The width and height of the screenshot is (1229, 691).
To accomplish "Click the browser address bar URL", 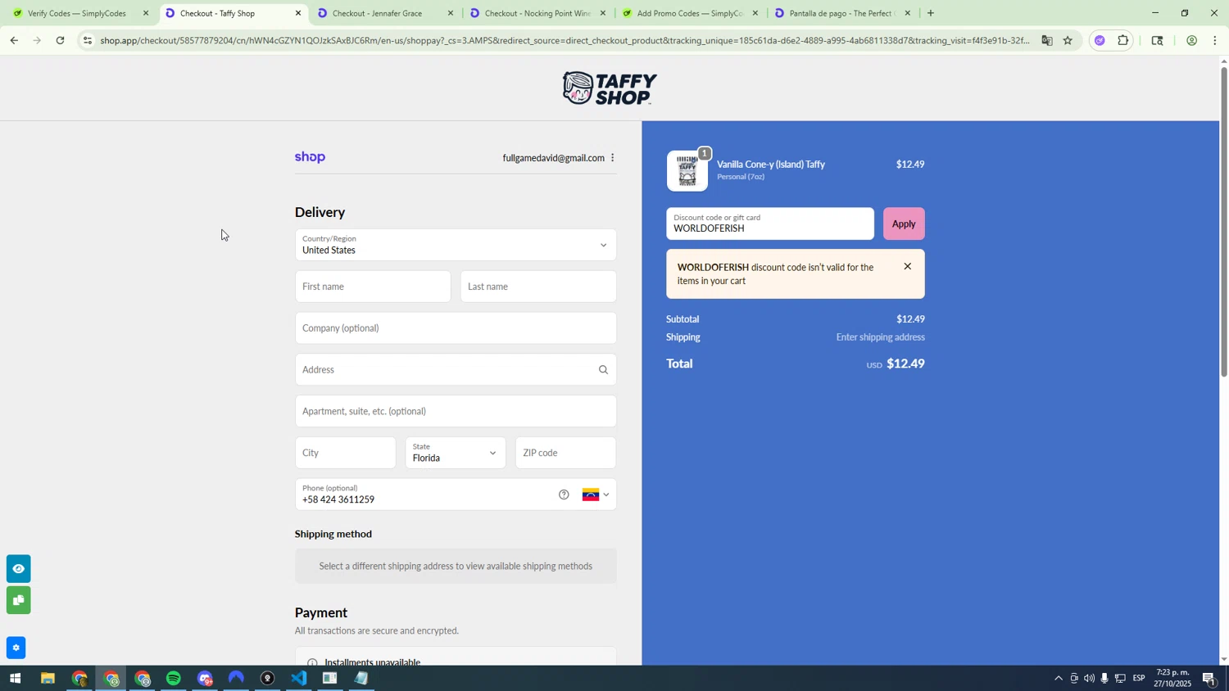I will pyautogui.click(x=565, y=40).
